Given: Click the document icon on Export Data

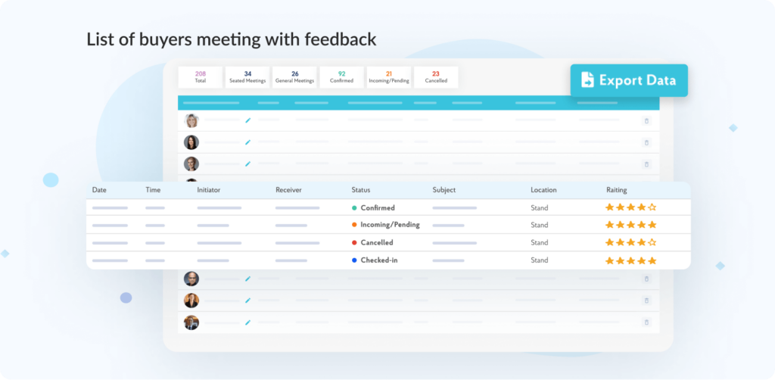Looking at the screenshot, I should (x=587, y=80).
